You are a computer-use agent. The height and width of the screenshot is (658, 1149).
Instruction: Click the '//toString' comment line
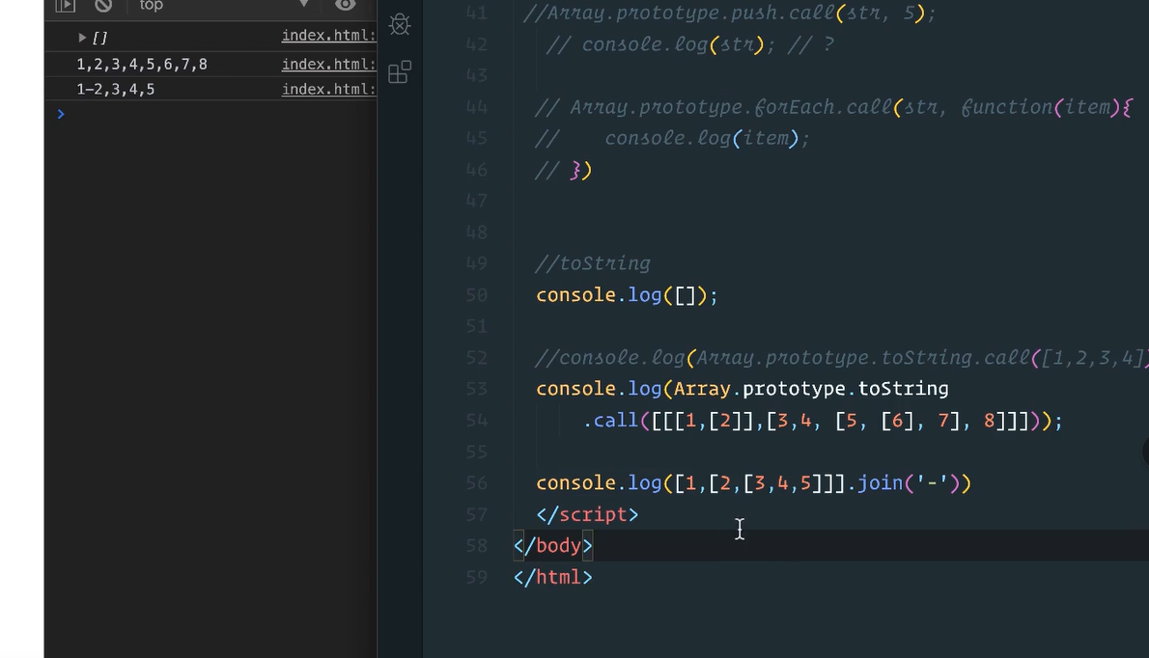pyautogui.click(x=593, y=263)
